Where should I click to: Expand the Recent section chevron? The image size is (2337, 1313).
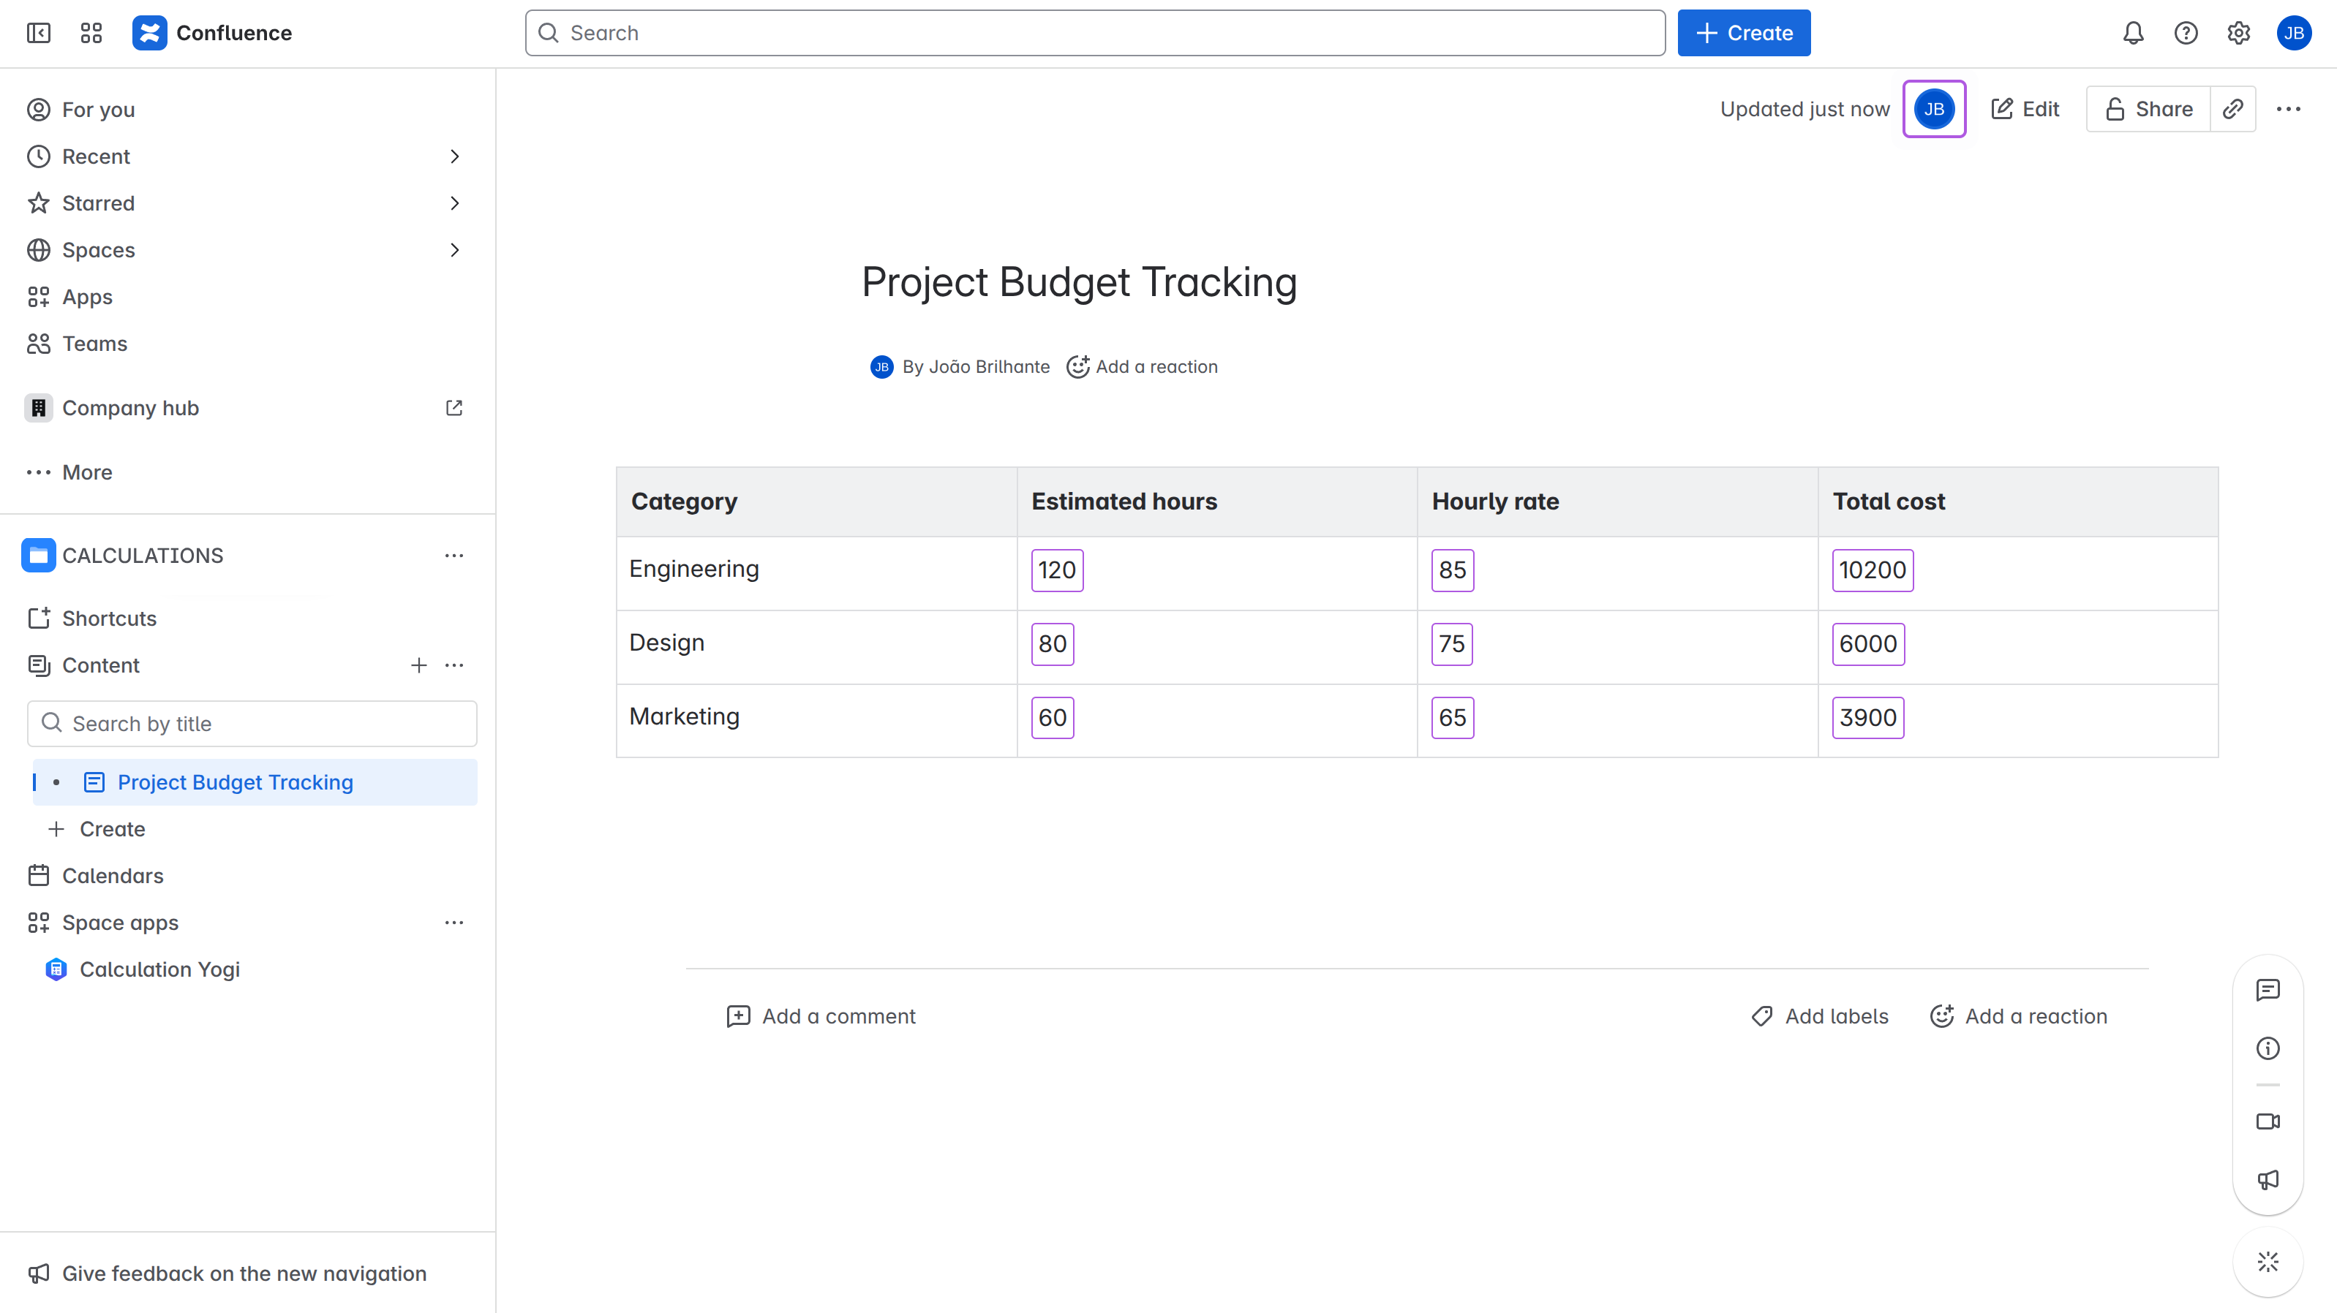(x=454, y=157)
